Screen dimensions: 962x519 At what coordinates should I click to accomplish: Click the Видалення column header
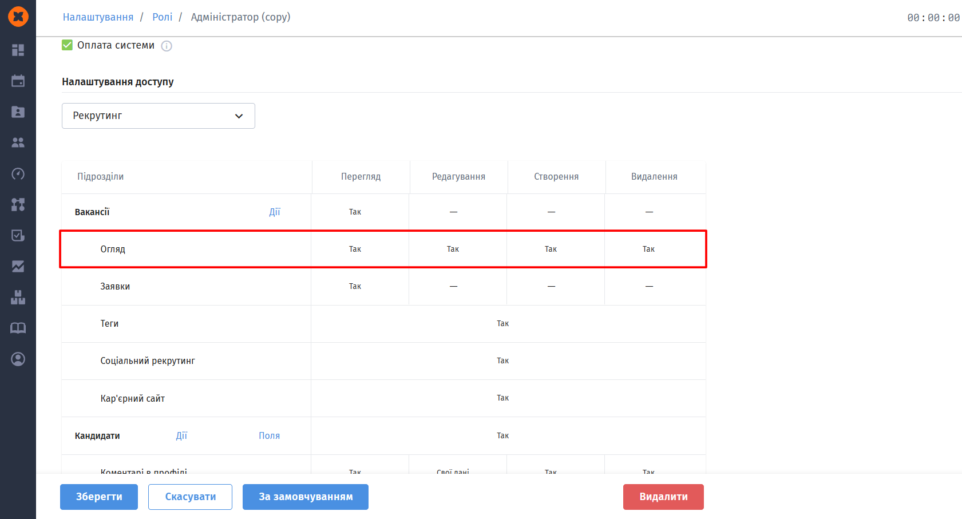point(654,176)
